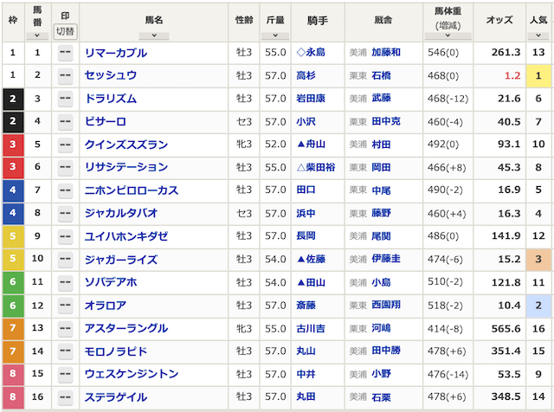Open horse page for オラロア
The width and height of the screenshot is (554, 412).
point(106,305)
